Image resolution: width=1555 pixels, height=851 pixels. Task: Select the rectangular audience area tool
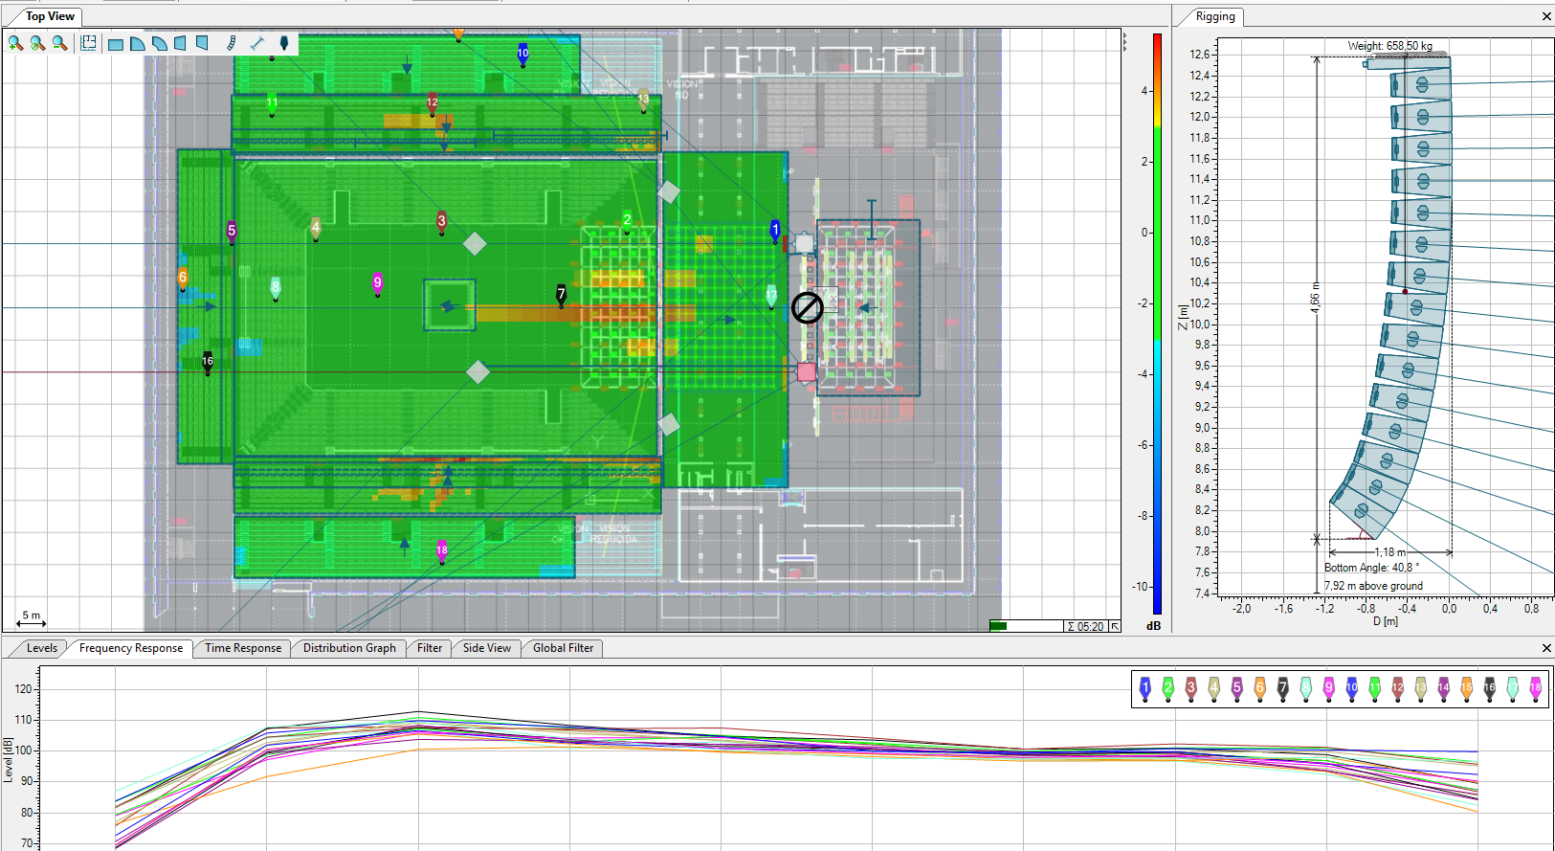pyautogui.click(x=116, y=44)
